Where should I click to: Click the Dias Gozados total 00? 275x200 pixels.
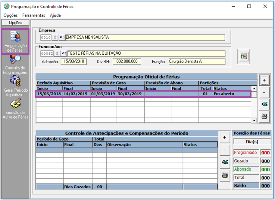99,187
